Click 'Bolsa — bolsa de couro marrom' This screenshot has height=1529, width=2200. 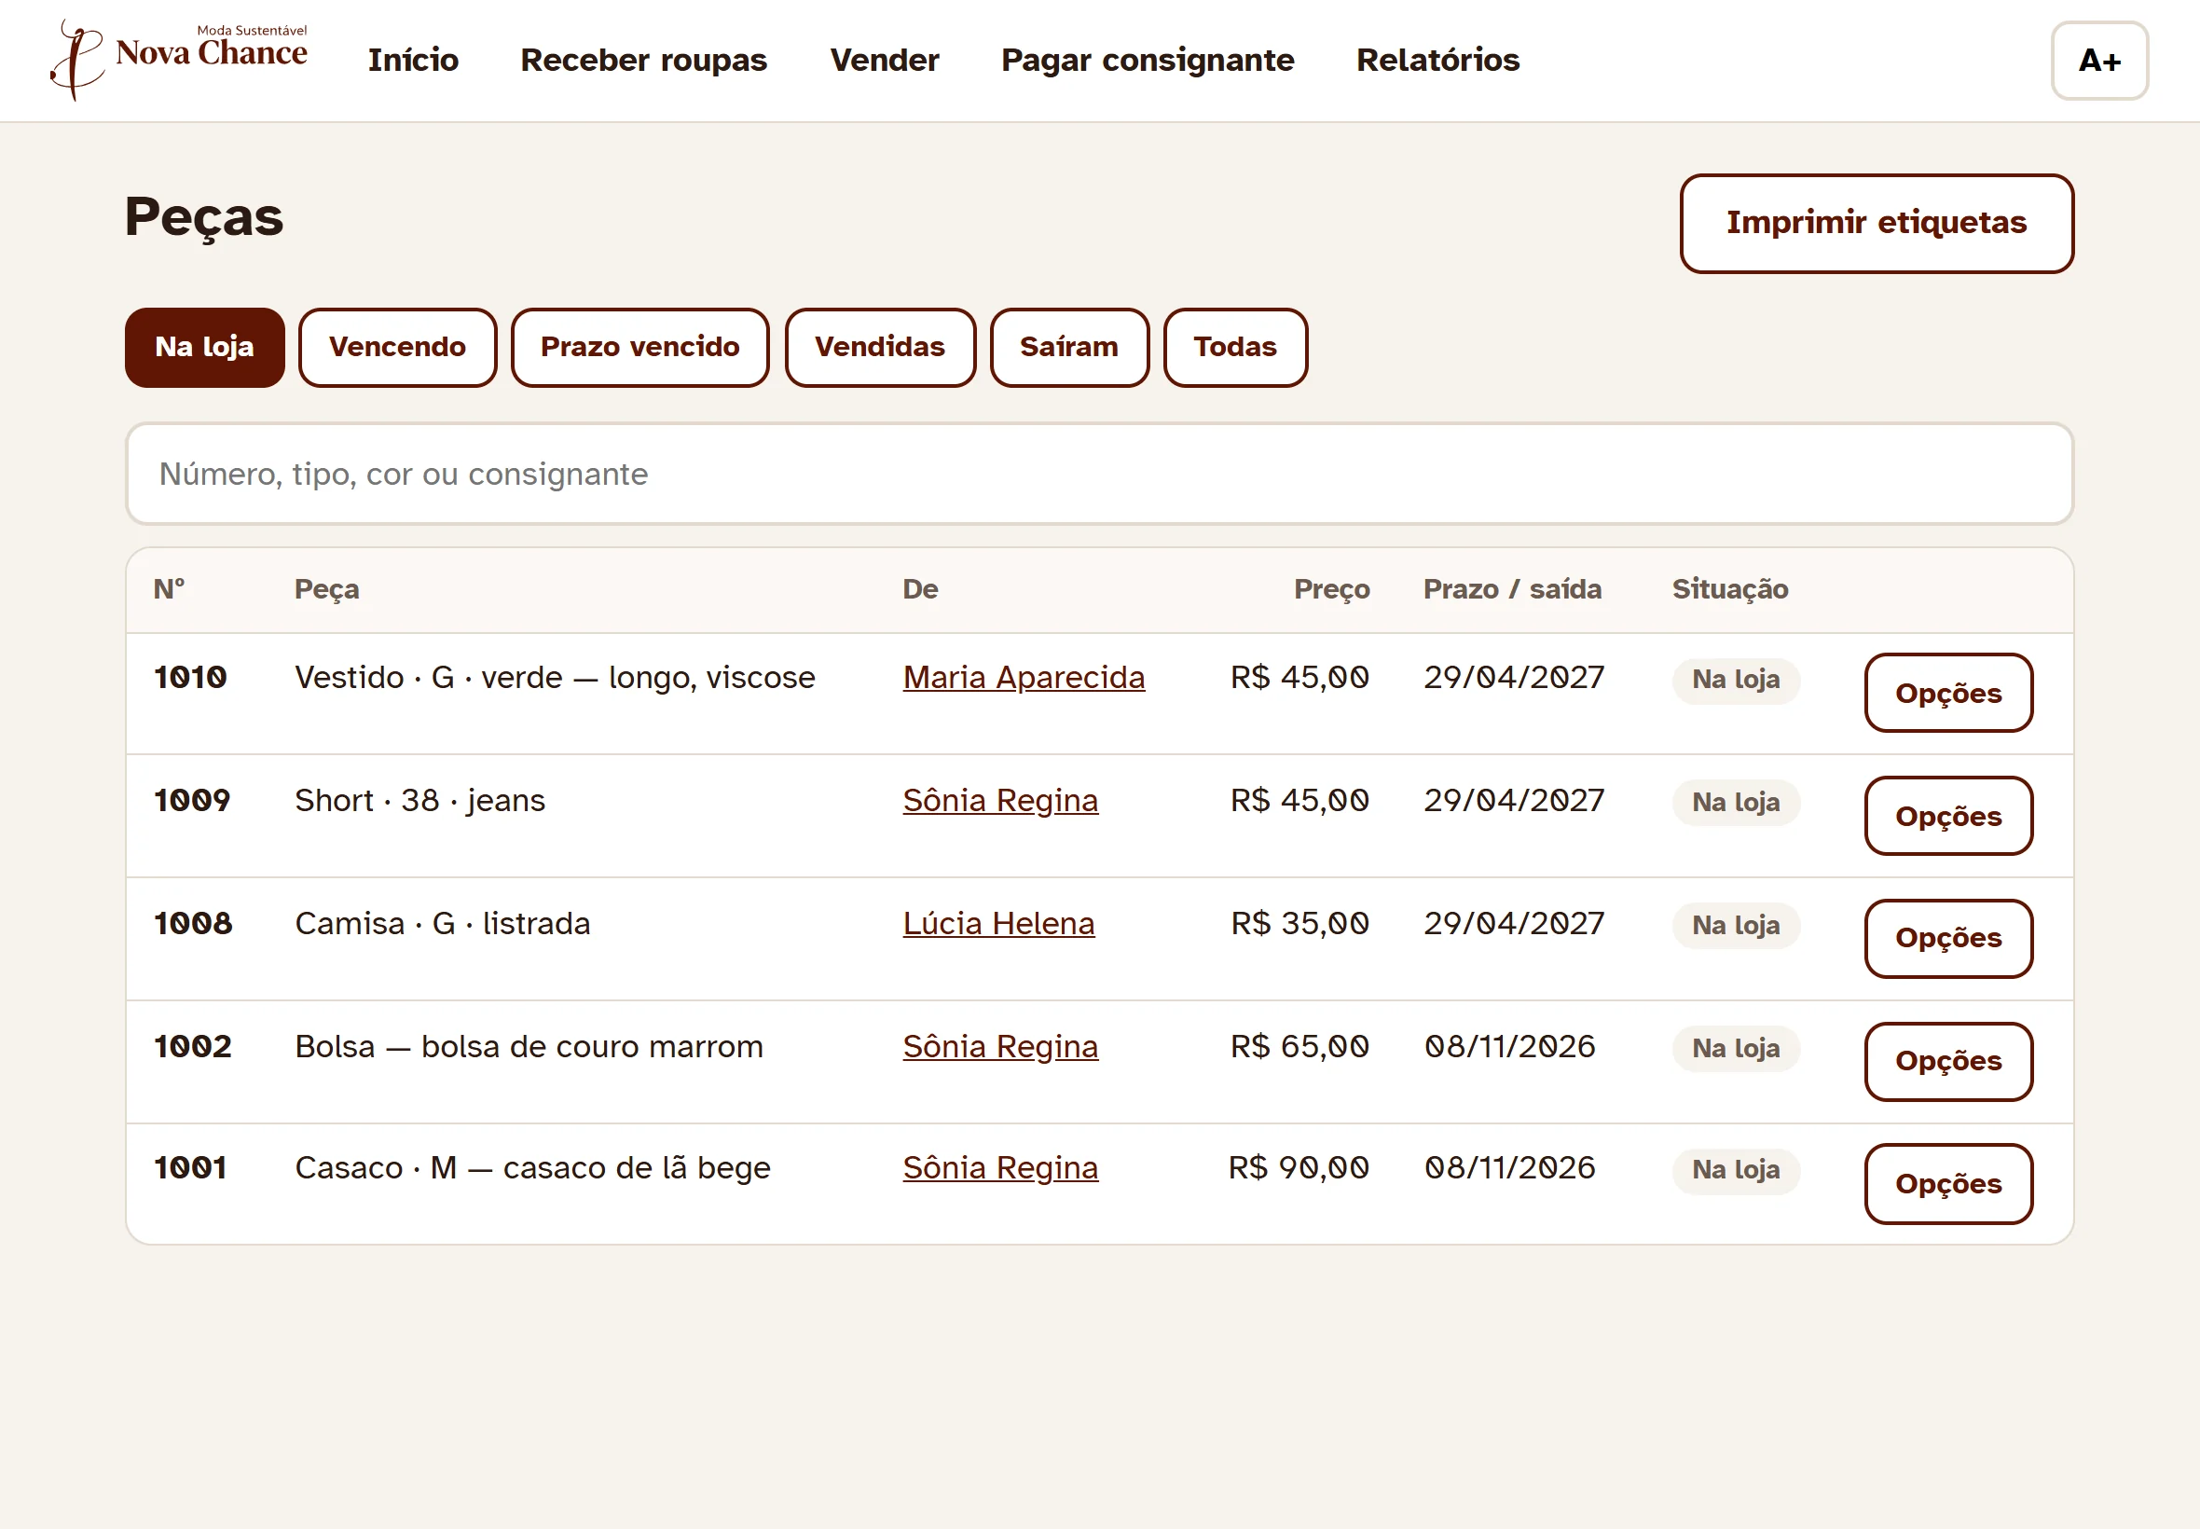point(529,1046)
